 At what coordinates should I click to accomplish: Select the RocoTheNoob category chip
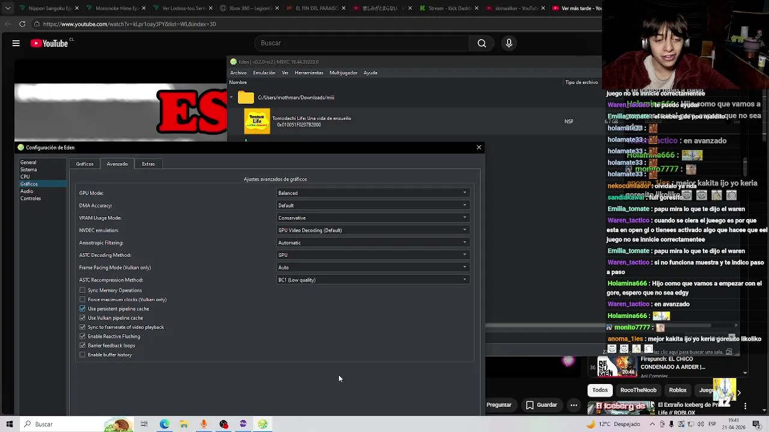point(638,390)
